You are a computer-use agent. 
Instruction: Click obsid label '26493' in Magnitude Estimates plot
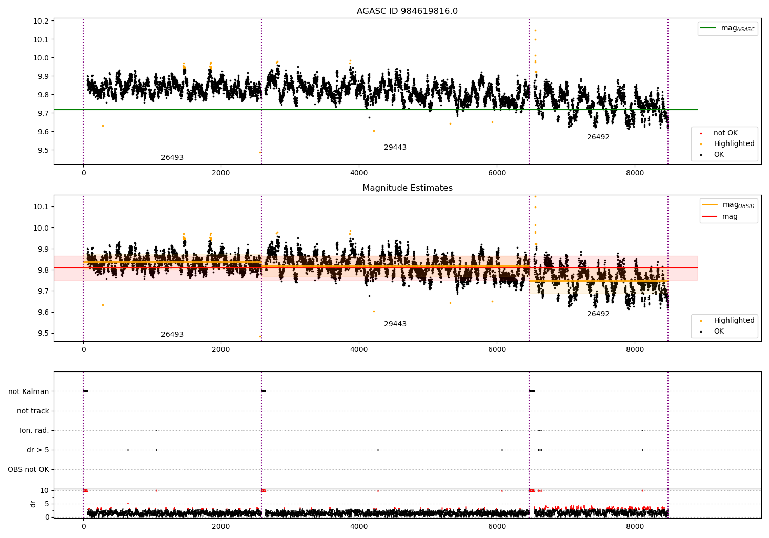pyautogui.click(x=172, y=335)
